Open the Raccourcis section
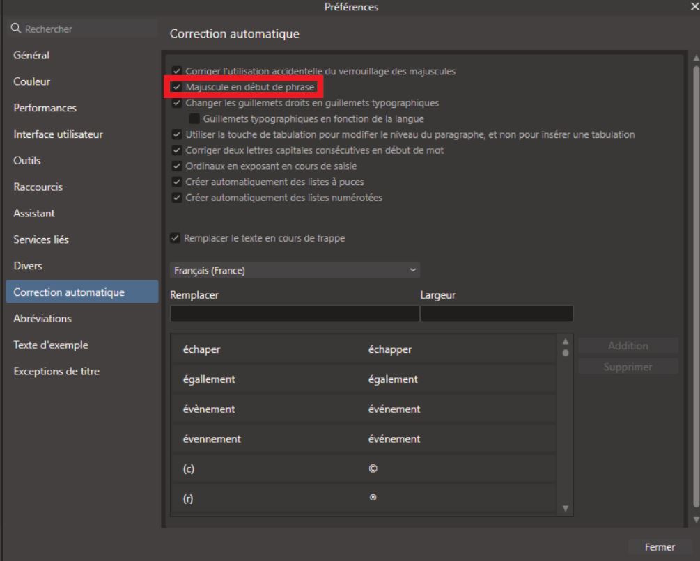Screen dimensions: 700x561 (38, 187)
